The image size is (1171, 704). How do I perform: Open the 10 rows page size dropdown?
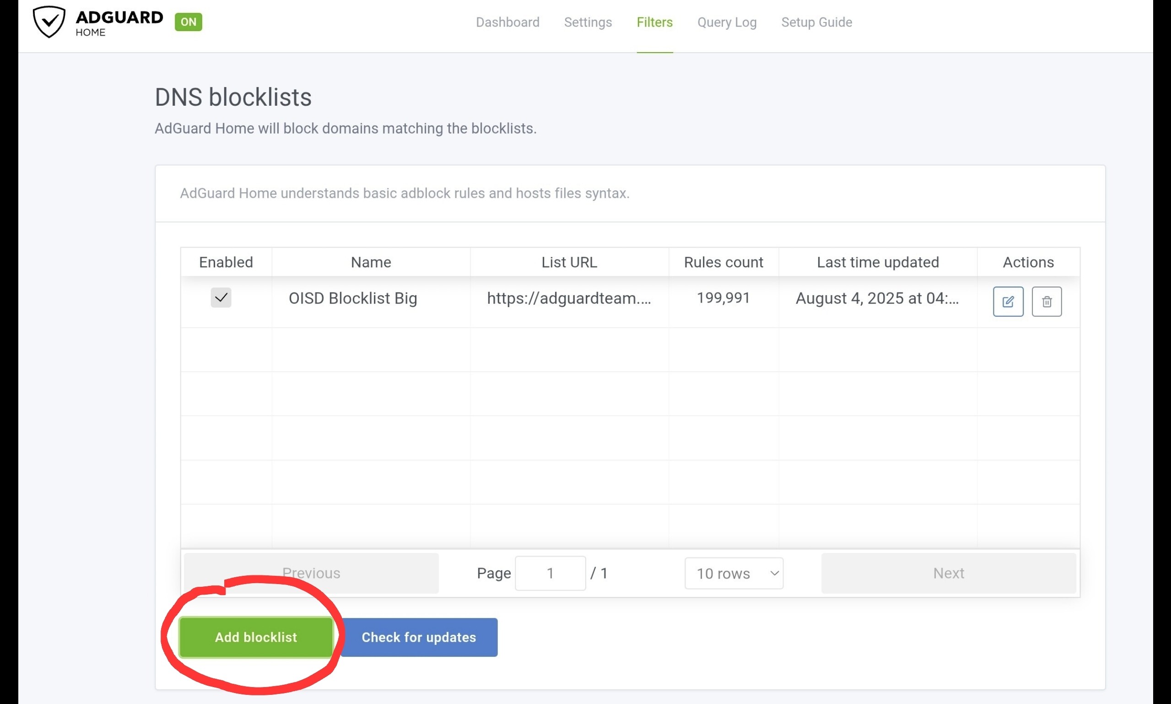[733, 573]
